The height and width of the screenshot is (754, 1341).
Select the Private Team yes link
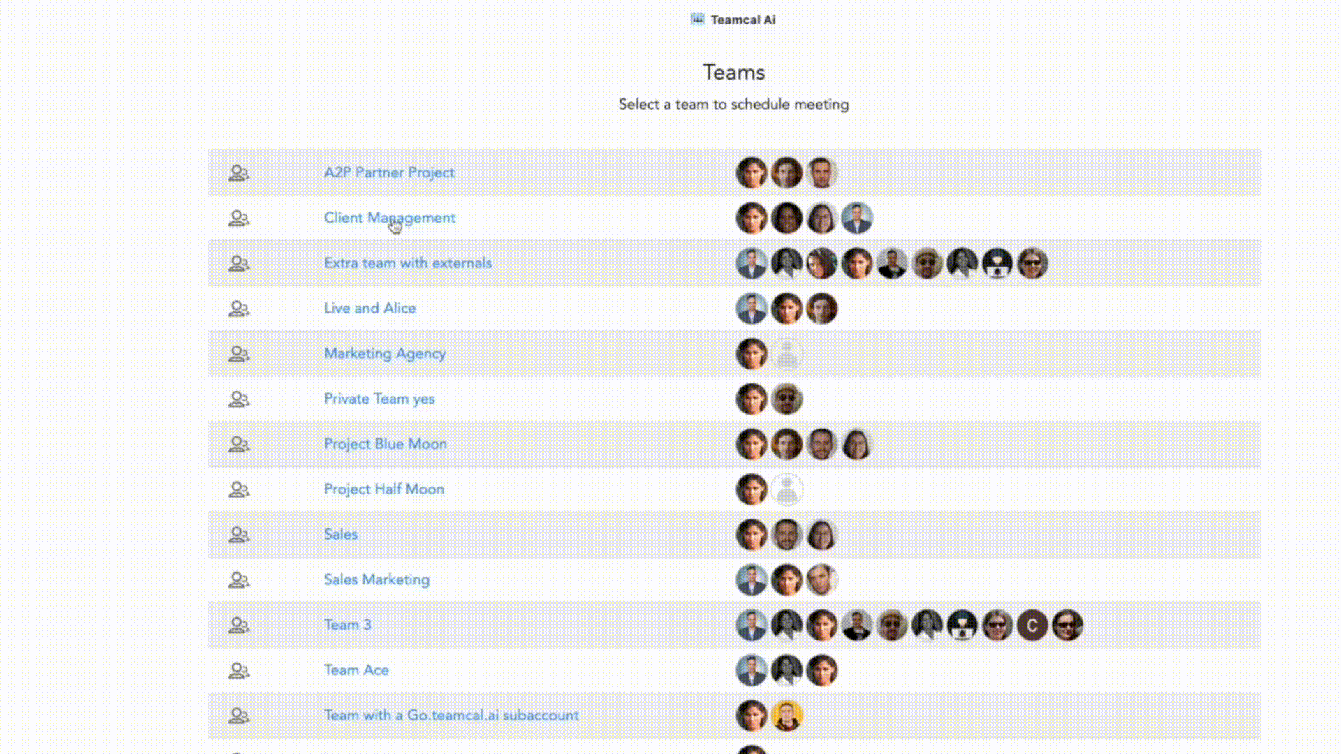[379, 399]
